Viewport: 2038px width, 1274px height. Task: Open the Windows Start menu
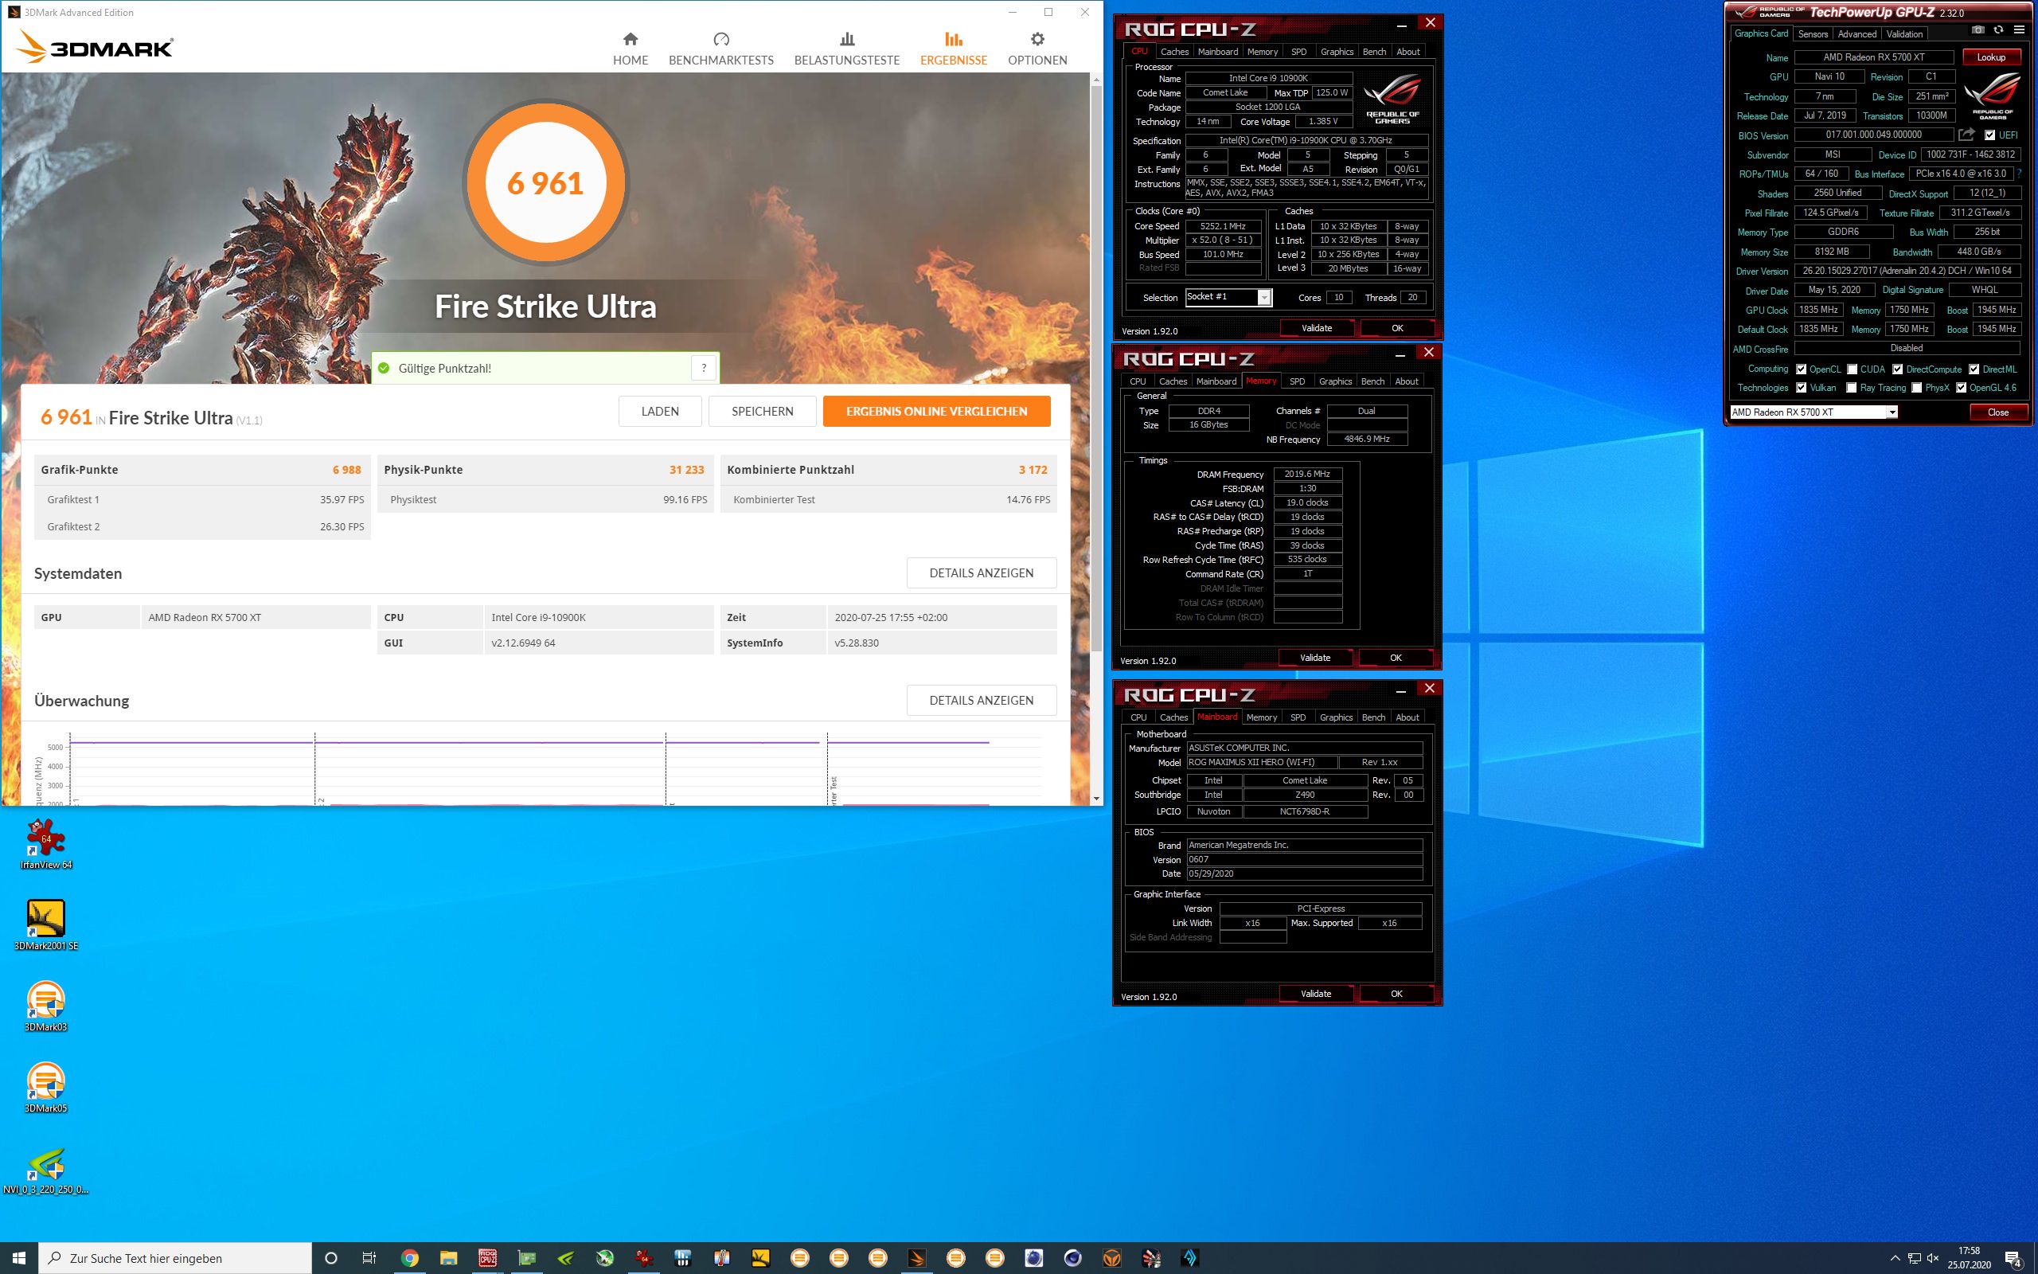click(x=18, y=1258)
